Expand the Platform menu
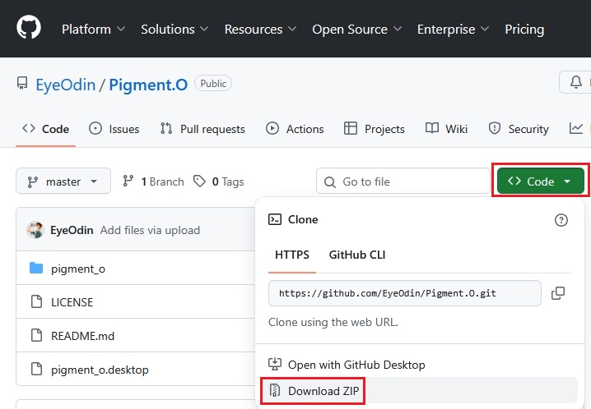Viewport: 591px width, 409px height. coord(93,29)
